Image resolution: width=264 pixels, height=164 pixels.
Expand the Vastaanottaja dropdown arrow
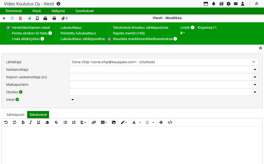point(255,70)
